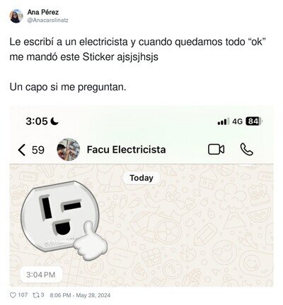
Task: Start a video call with Facu Electricista
Action: [216, 150]
